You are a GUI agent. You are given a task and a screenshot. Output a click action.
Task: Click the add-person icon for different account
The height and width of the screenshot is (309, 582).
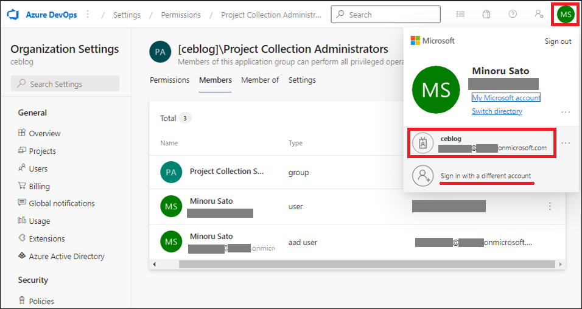coord(422,175)
